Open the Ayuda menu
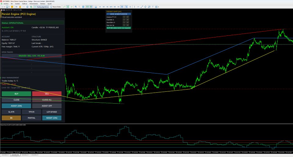 click(x=49, y=4)
